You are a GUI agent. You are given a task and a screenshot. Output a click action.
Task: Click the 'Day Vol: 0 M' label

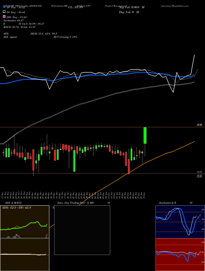129,12
